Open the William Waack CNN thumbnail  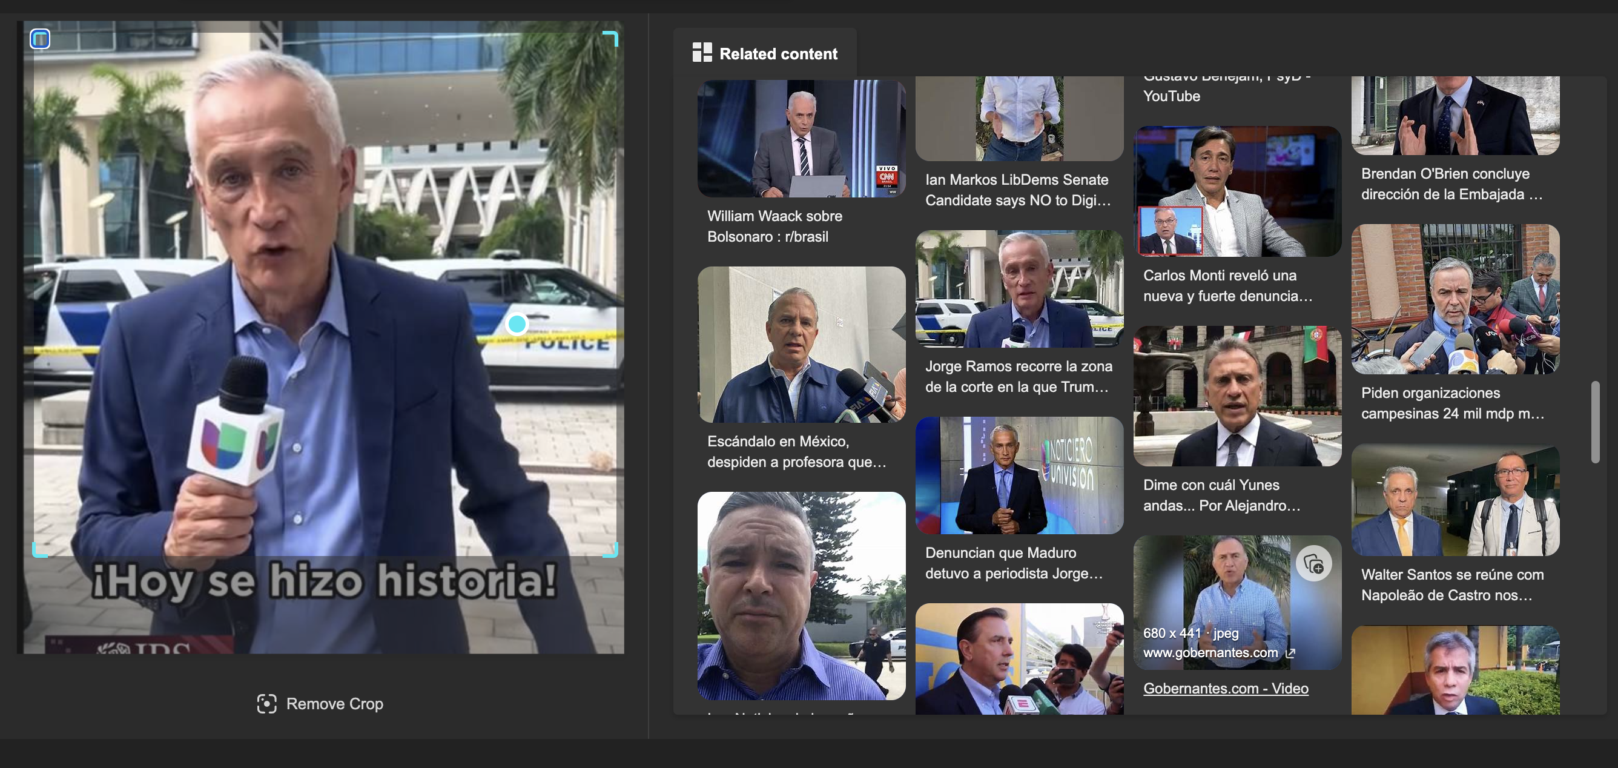801,138
